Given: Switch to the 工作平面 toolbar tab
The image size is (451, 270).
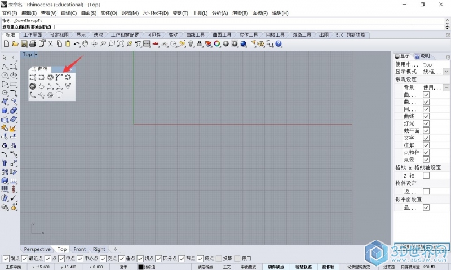Looking at the screenshot, I should 33,35.
